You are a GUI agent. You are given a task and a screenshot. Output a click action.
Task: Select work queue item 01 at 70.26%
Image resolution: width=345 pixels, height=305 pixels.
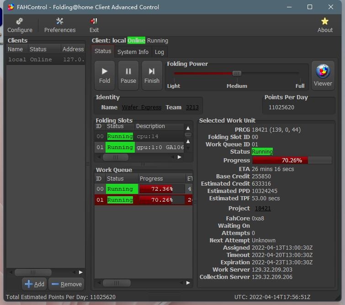click(x=143, y=200)
